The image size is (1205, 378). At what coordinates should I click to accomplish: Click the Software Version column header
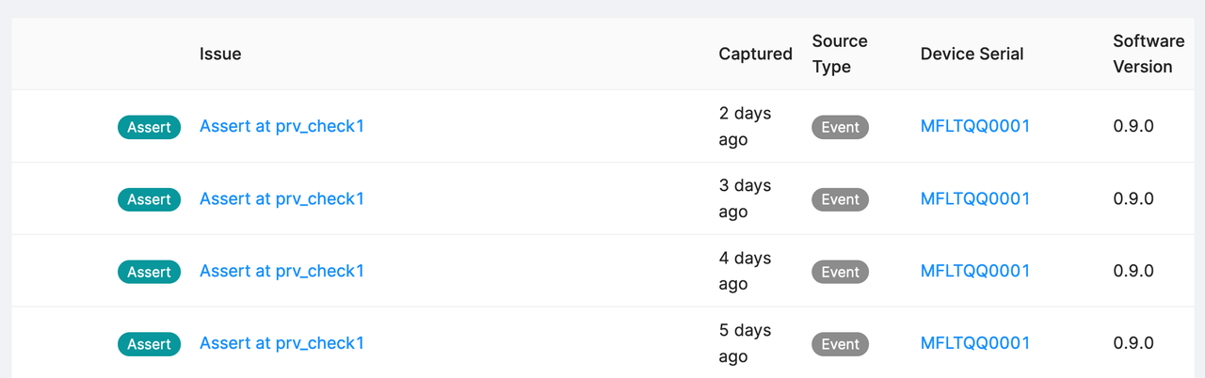coord(1148,54)
